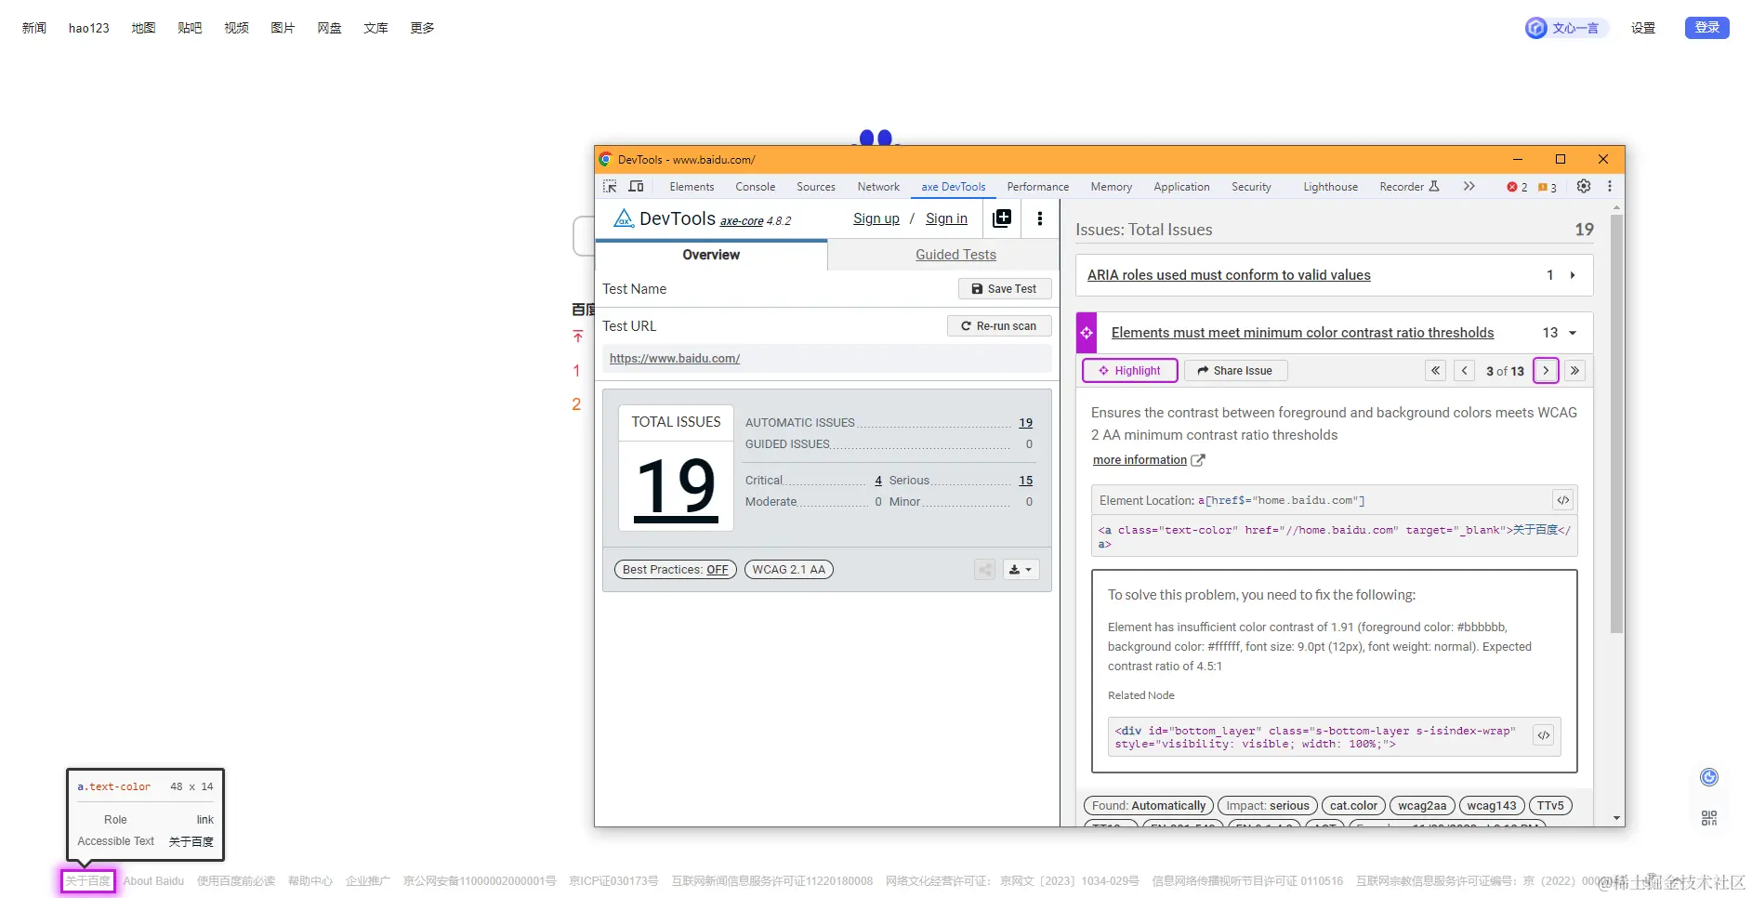Activate the inspect element picker icon

coord(610,186)
